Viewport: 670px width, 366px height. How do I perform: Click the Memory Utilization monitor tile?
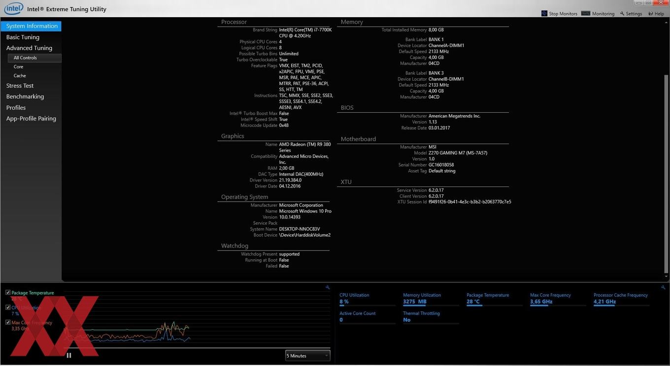(431, 299)
